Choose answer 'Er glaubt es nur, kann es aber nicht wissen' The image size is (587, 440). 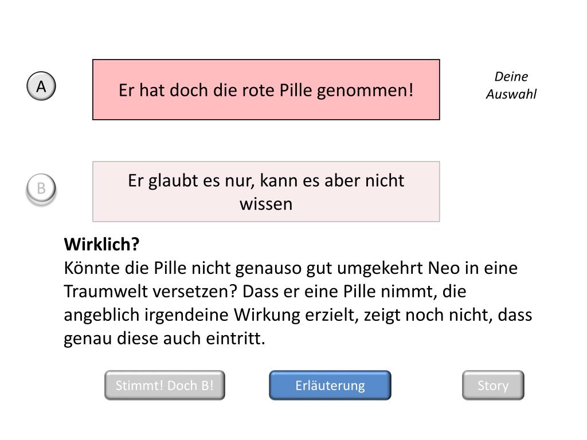point(266,191)
